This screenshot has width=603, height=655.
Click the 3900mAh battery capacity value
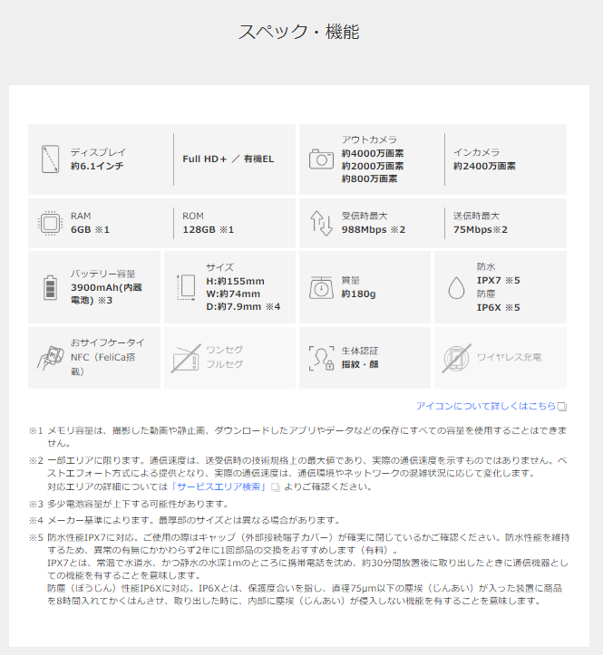pos(106,294)
